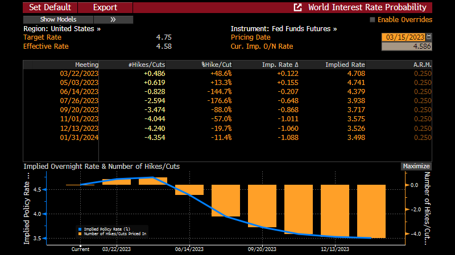Open the Show Models panel
Screen dimensions: 455x255
58,19
